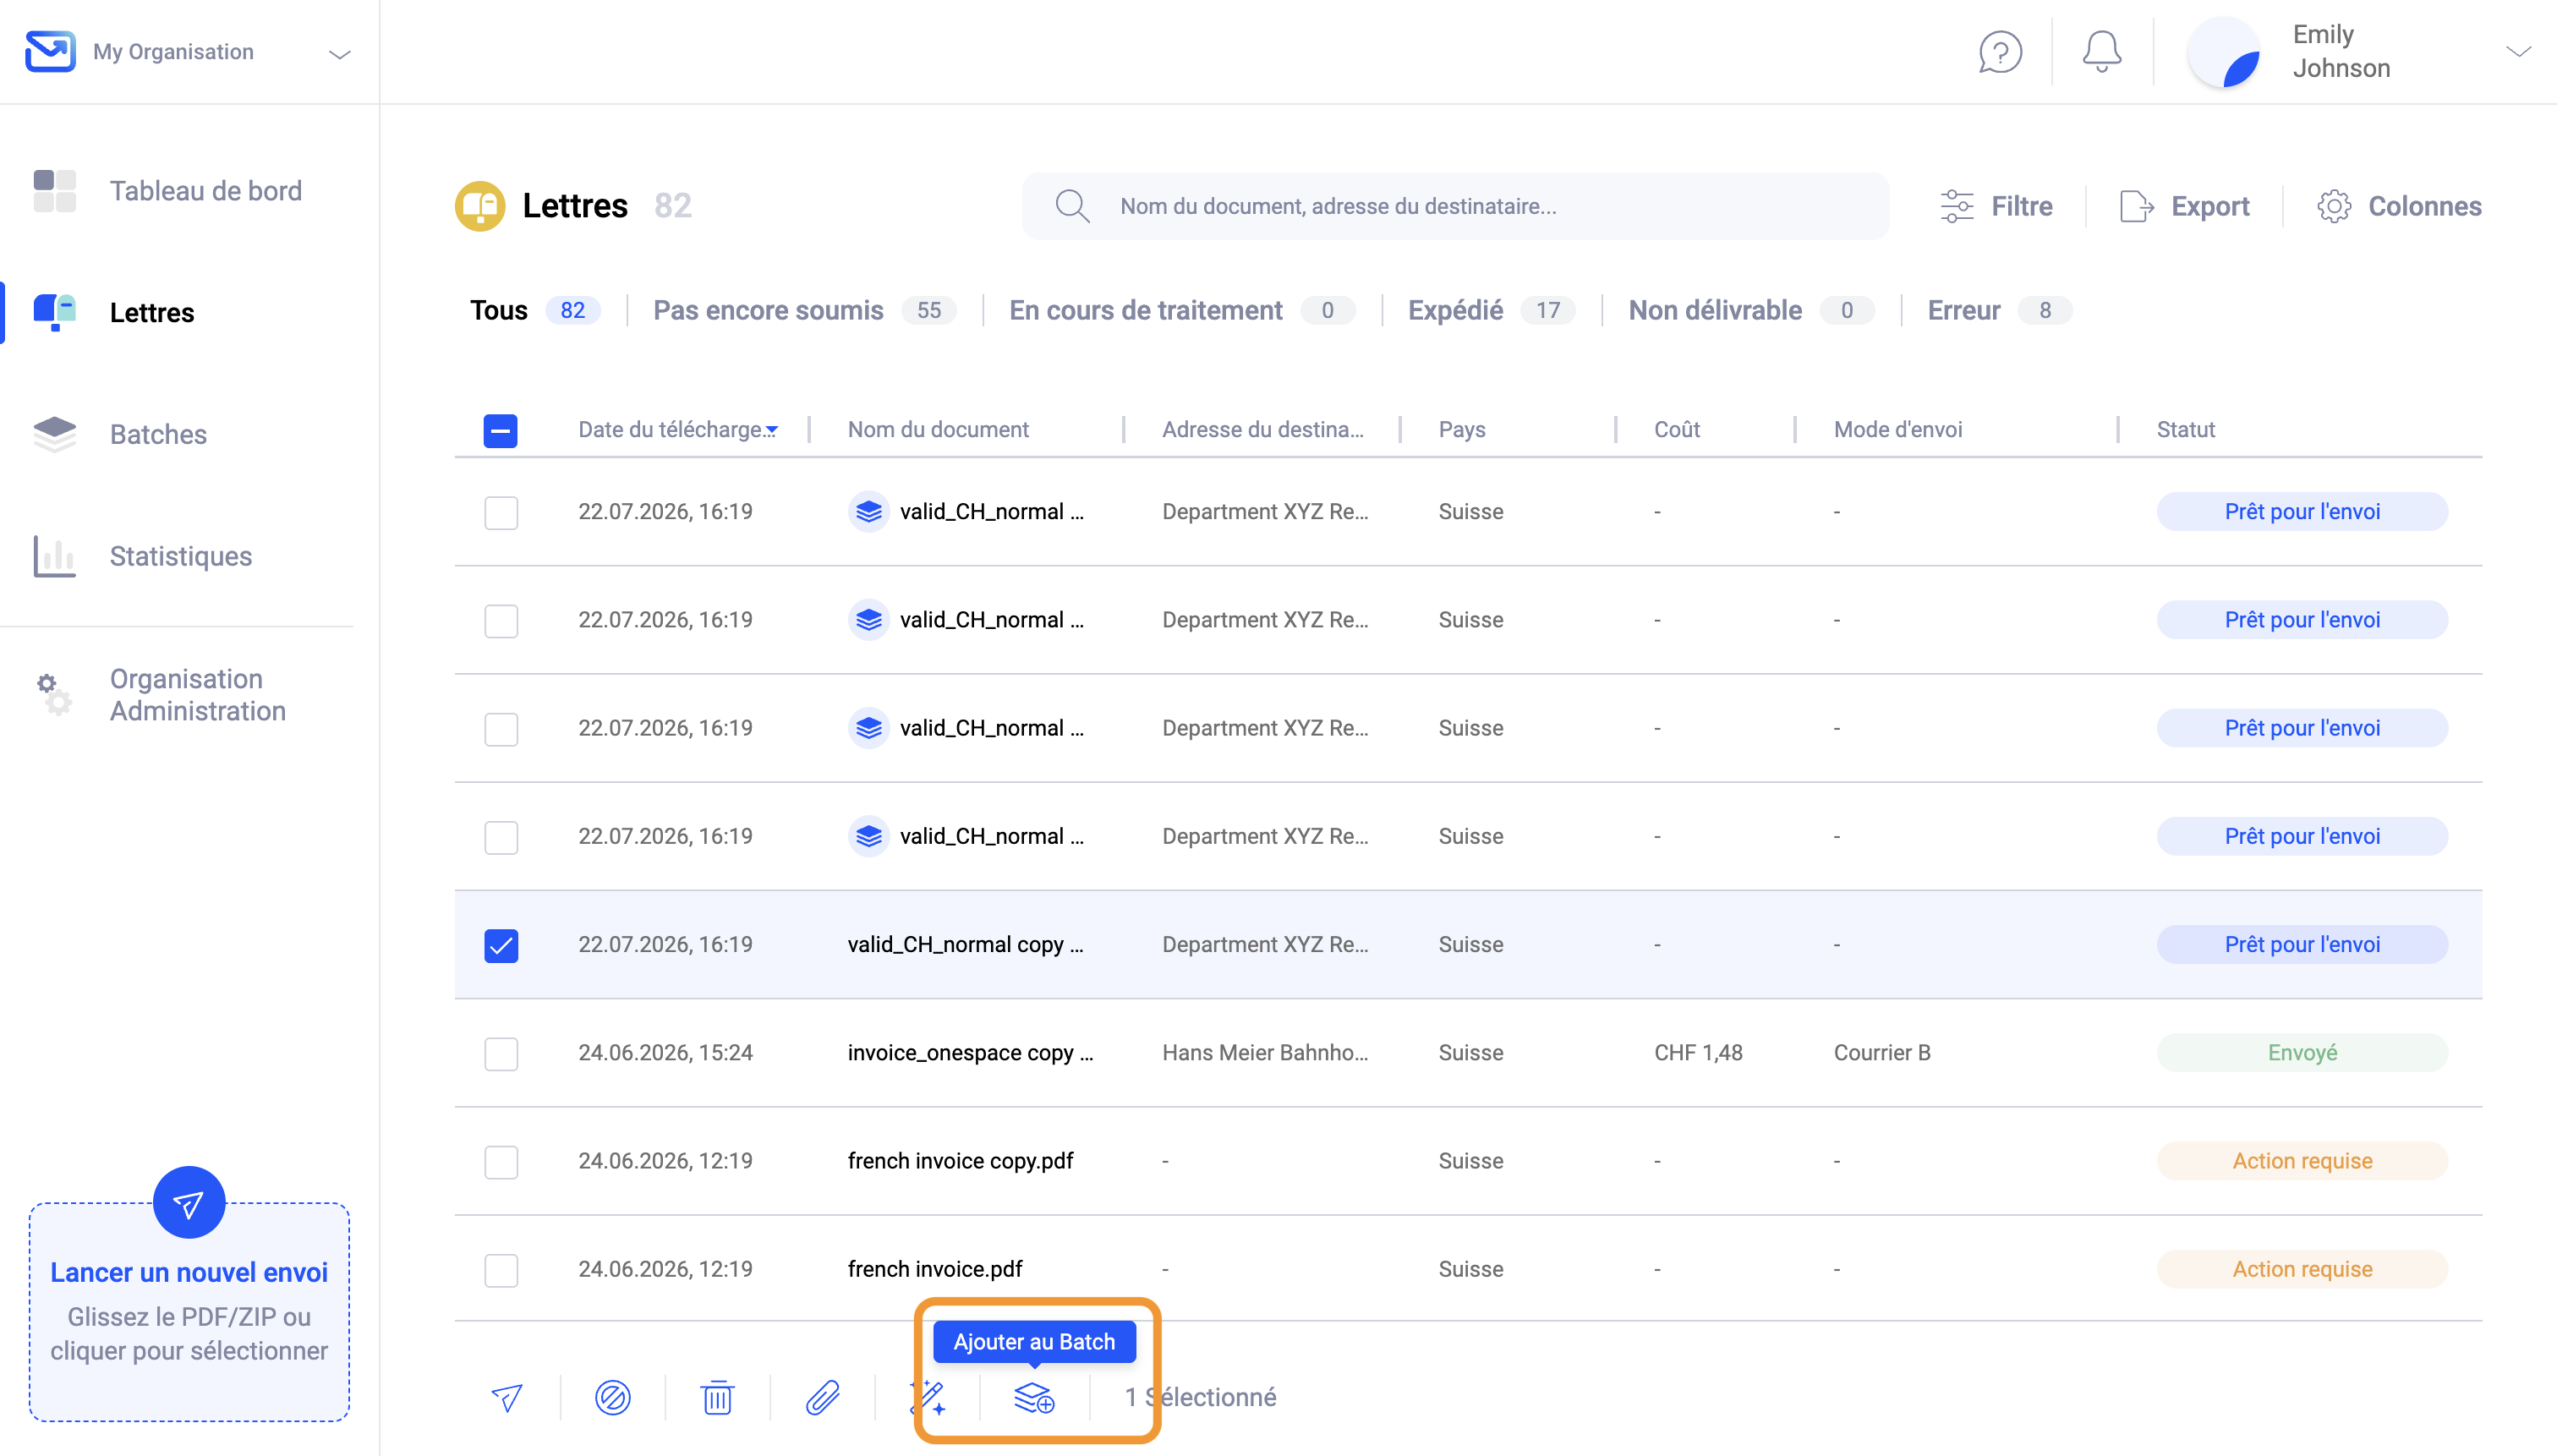This screenshot has width=2557, height=1456.
Task: Check the invoice_onespace copy row checkbox
Action: 501,1053
